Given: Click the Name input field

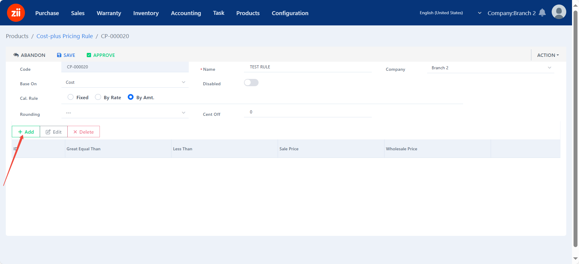Looking at the screenshot, I should tap(308, 67).
